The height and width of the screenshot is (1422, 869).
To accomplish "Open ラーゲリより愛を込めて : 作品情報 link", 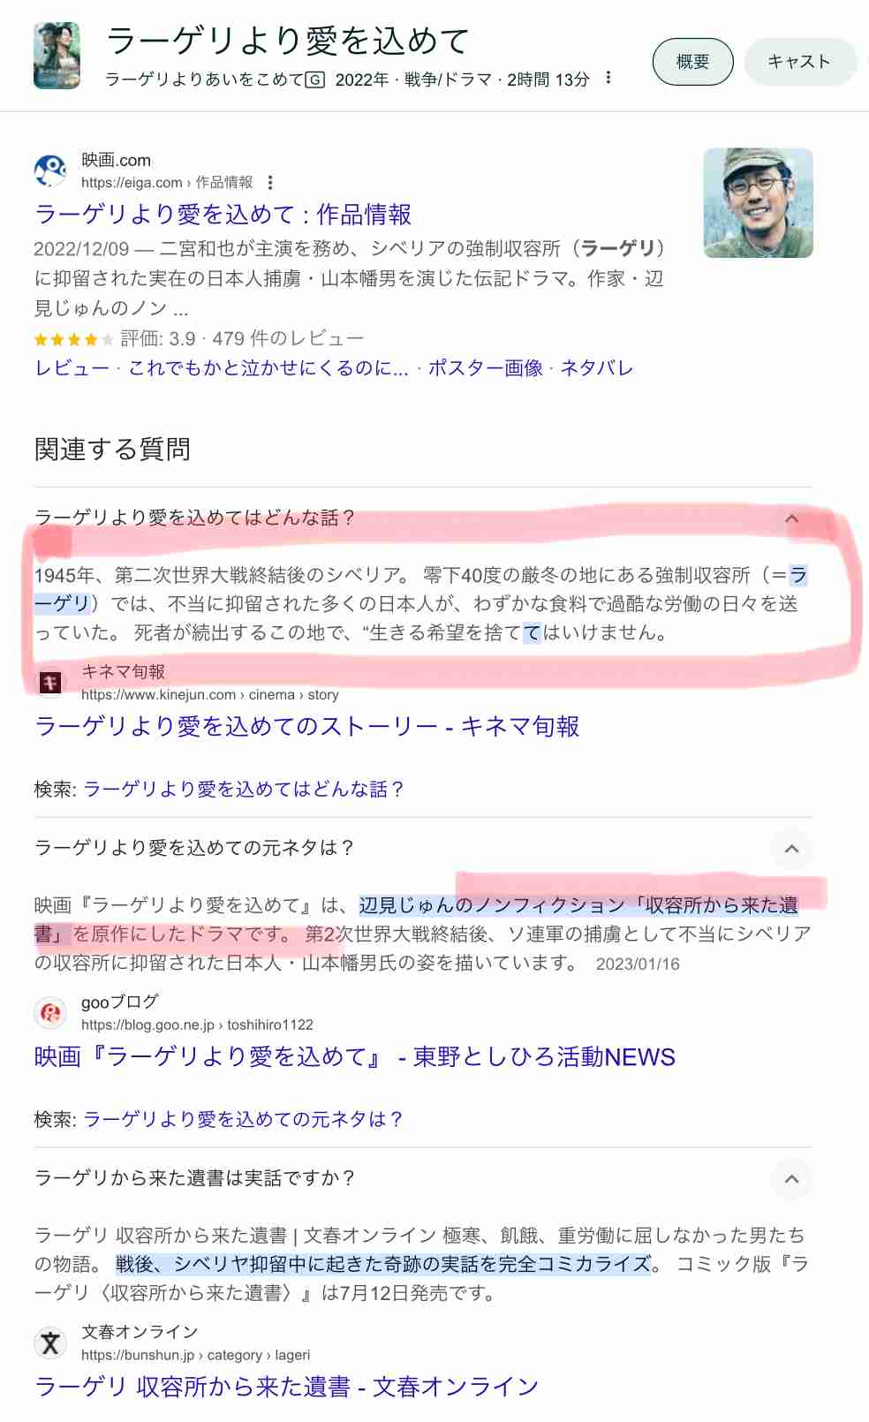I will (x=223, y=215).
